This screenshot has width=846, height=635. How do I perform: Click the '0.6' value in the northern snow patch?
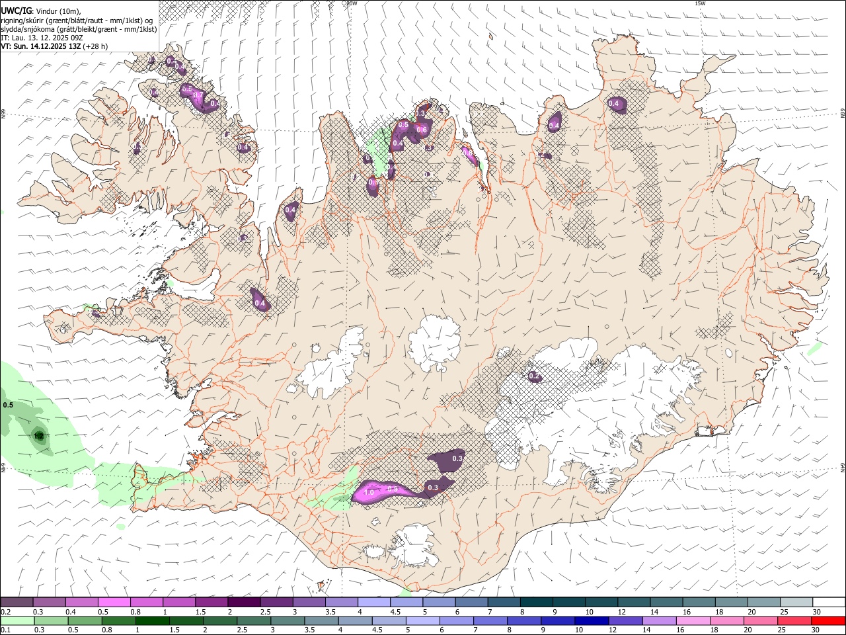(x=421, y=130)
